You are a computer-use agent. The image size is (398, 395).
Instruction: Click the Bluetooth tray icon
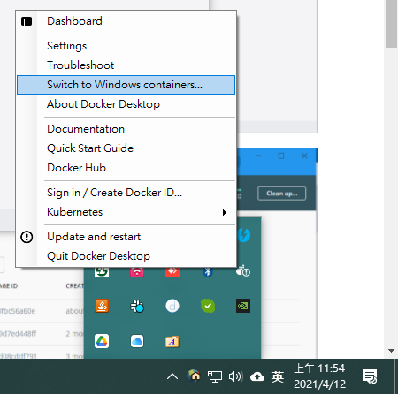[208, 271]
